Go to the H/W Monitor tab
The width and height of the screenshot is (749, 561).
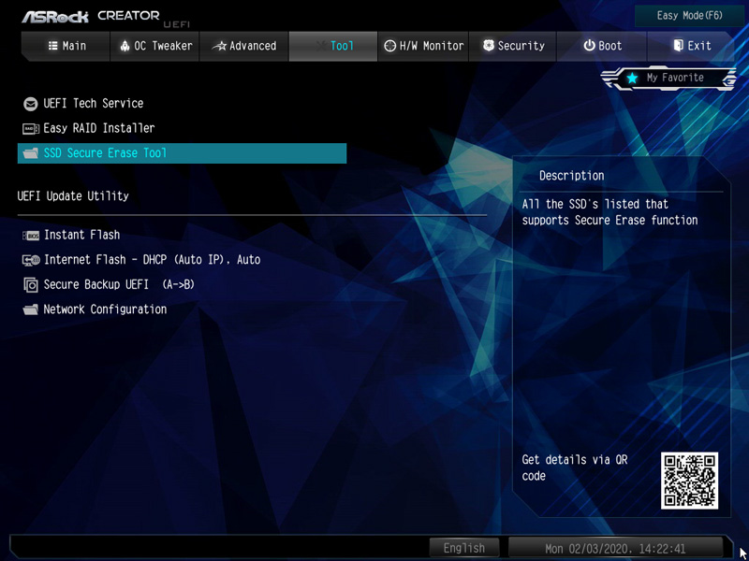(423, 46)
